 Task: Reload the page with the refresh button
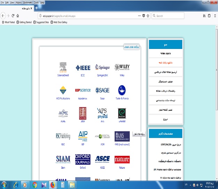click(13, 16)
